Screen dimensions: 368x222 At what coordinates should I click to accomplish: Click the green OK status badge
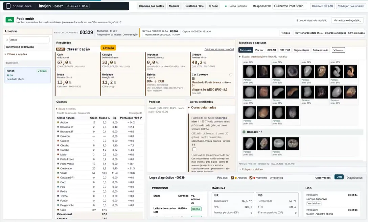point(10,20)
